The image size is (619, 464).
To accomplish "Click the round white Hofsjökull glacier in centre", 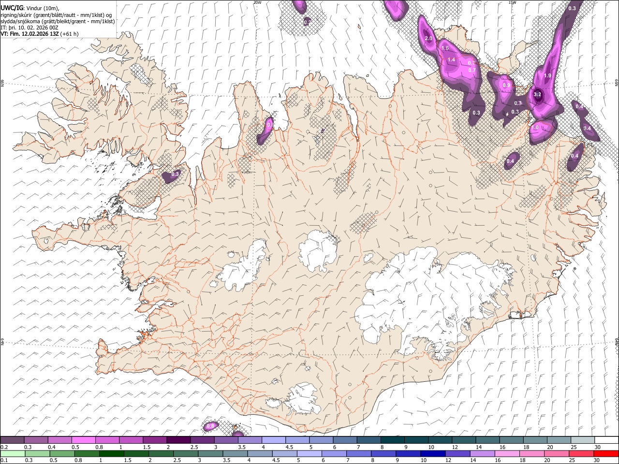I will click(x=317, y=250).
